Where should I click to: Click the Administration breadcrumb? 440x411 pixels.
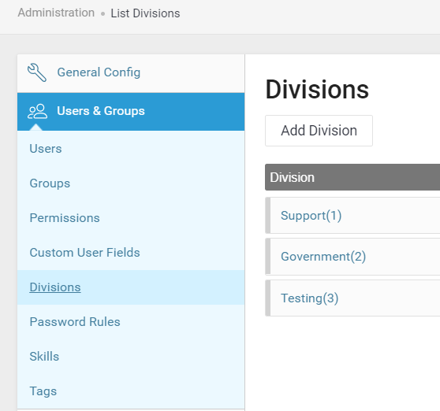[x=56, y=13]
